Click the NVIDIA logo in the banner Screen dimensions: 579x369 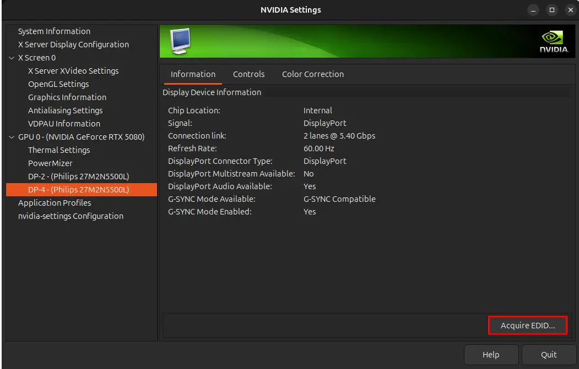(554, 42)
